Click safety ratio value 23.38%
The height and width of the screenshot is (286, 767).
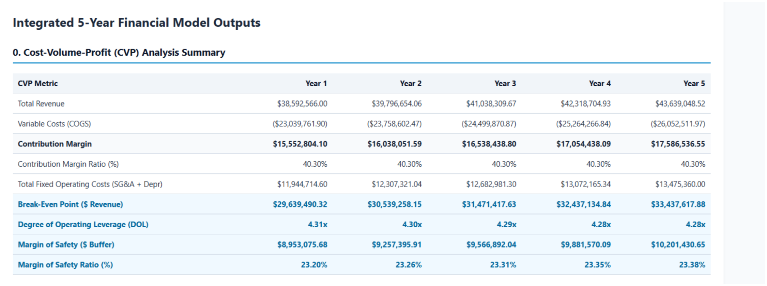[692, 265]
